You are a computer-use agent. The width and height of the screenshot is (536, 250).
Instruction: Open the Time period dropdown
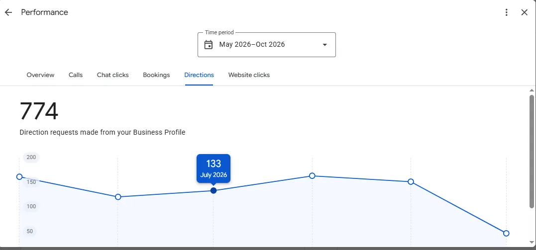(267, 45)
